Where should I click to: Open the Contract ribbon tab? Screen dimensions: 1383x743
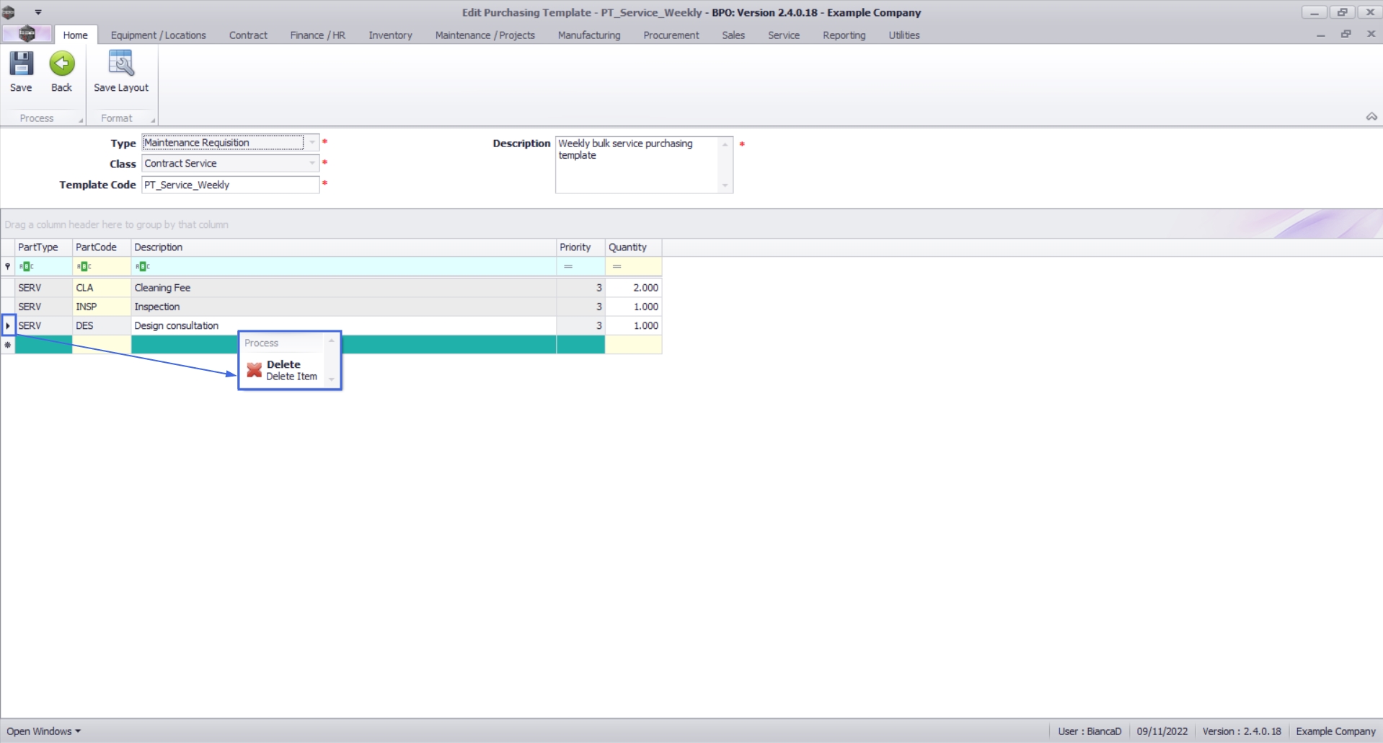coord(248,35)
